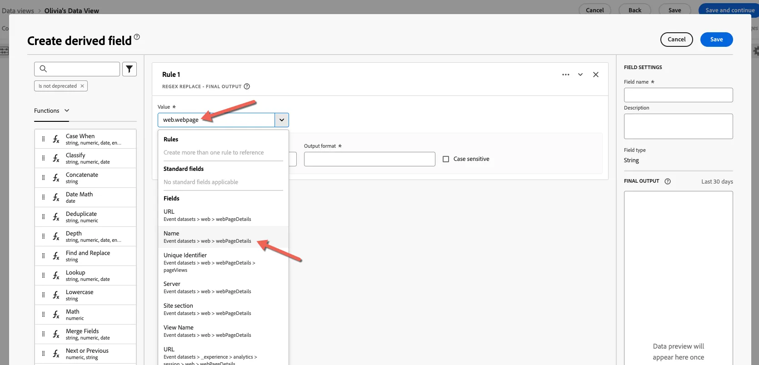Toggle the Case sensitive checkbox
Screen dimensions: 759x365
click(446, 159)
